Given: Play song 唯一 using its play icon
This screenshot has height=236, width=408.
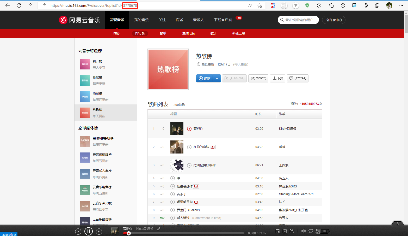Looking at the screenshot, I should pos(172,178).
